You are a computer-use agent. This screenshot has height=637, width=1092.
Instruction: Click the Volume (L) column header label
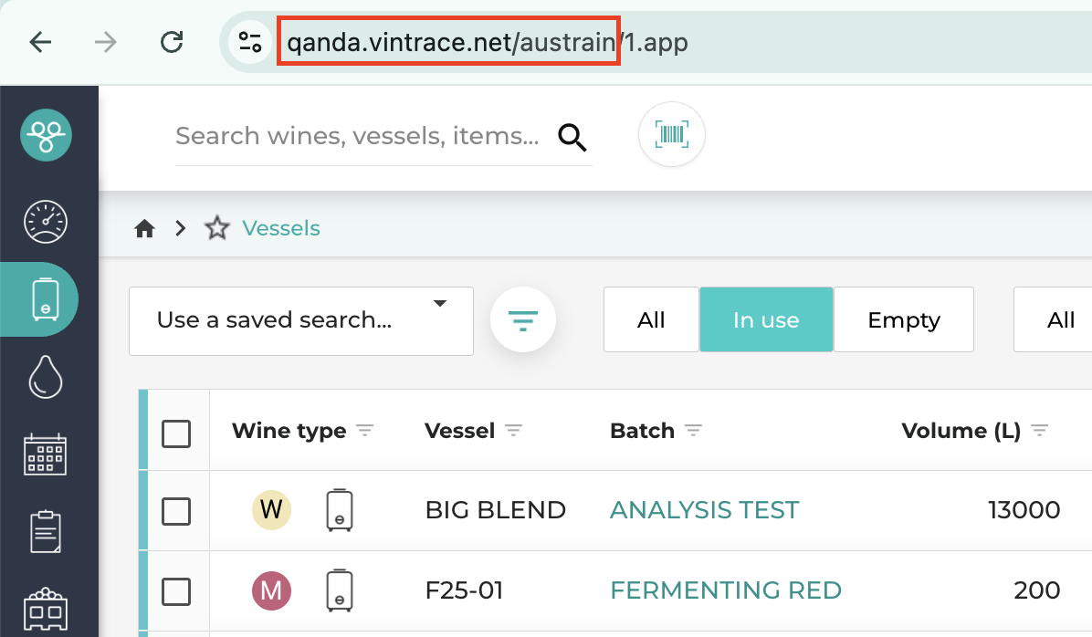click(x=961, y=431)
